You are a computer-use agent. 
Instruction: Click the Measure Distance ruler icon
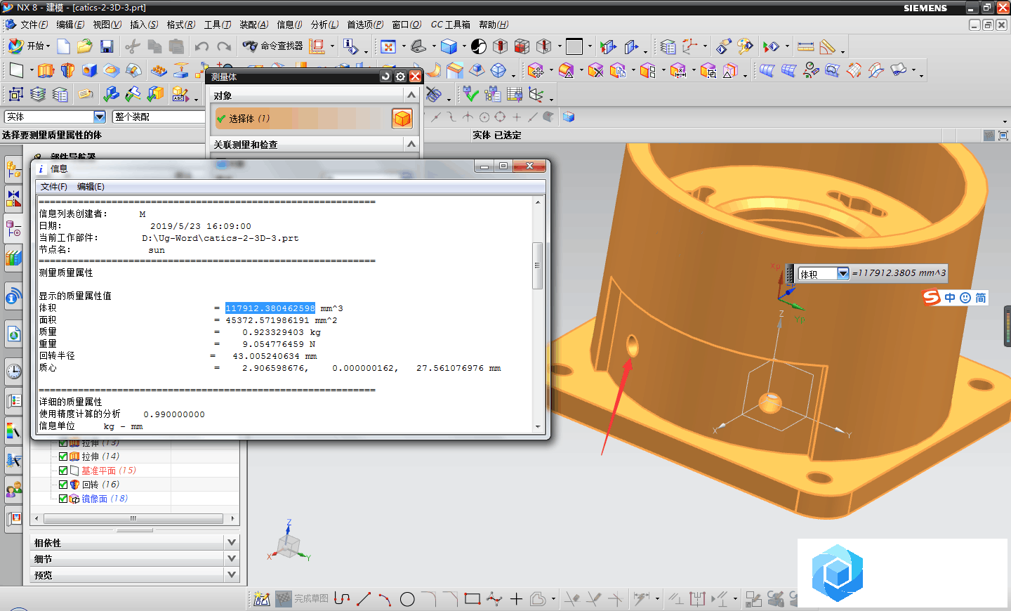coord(806,46)
